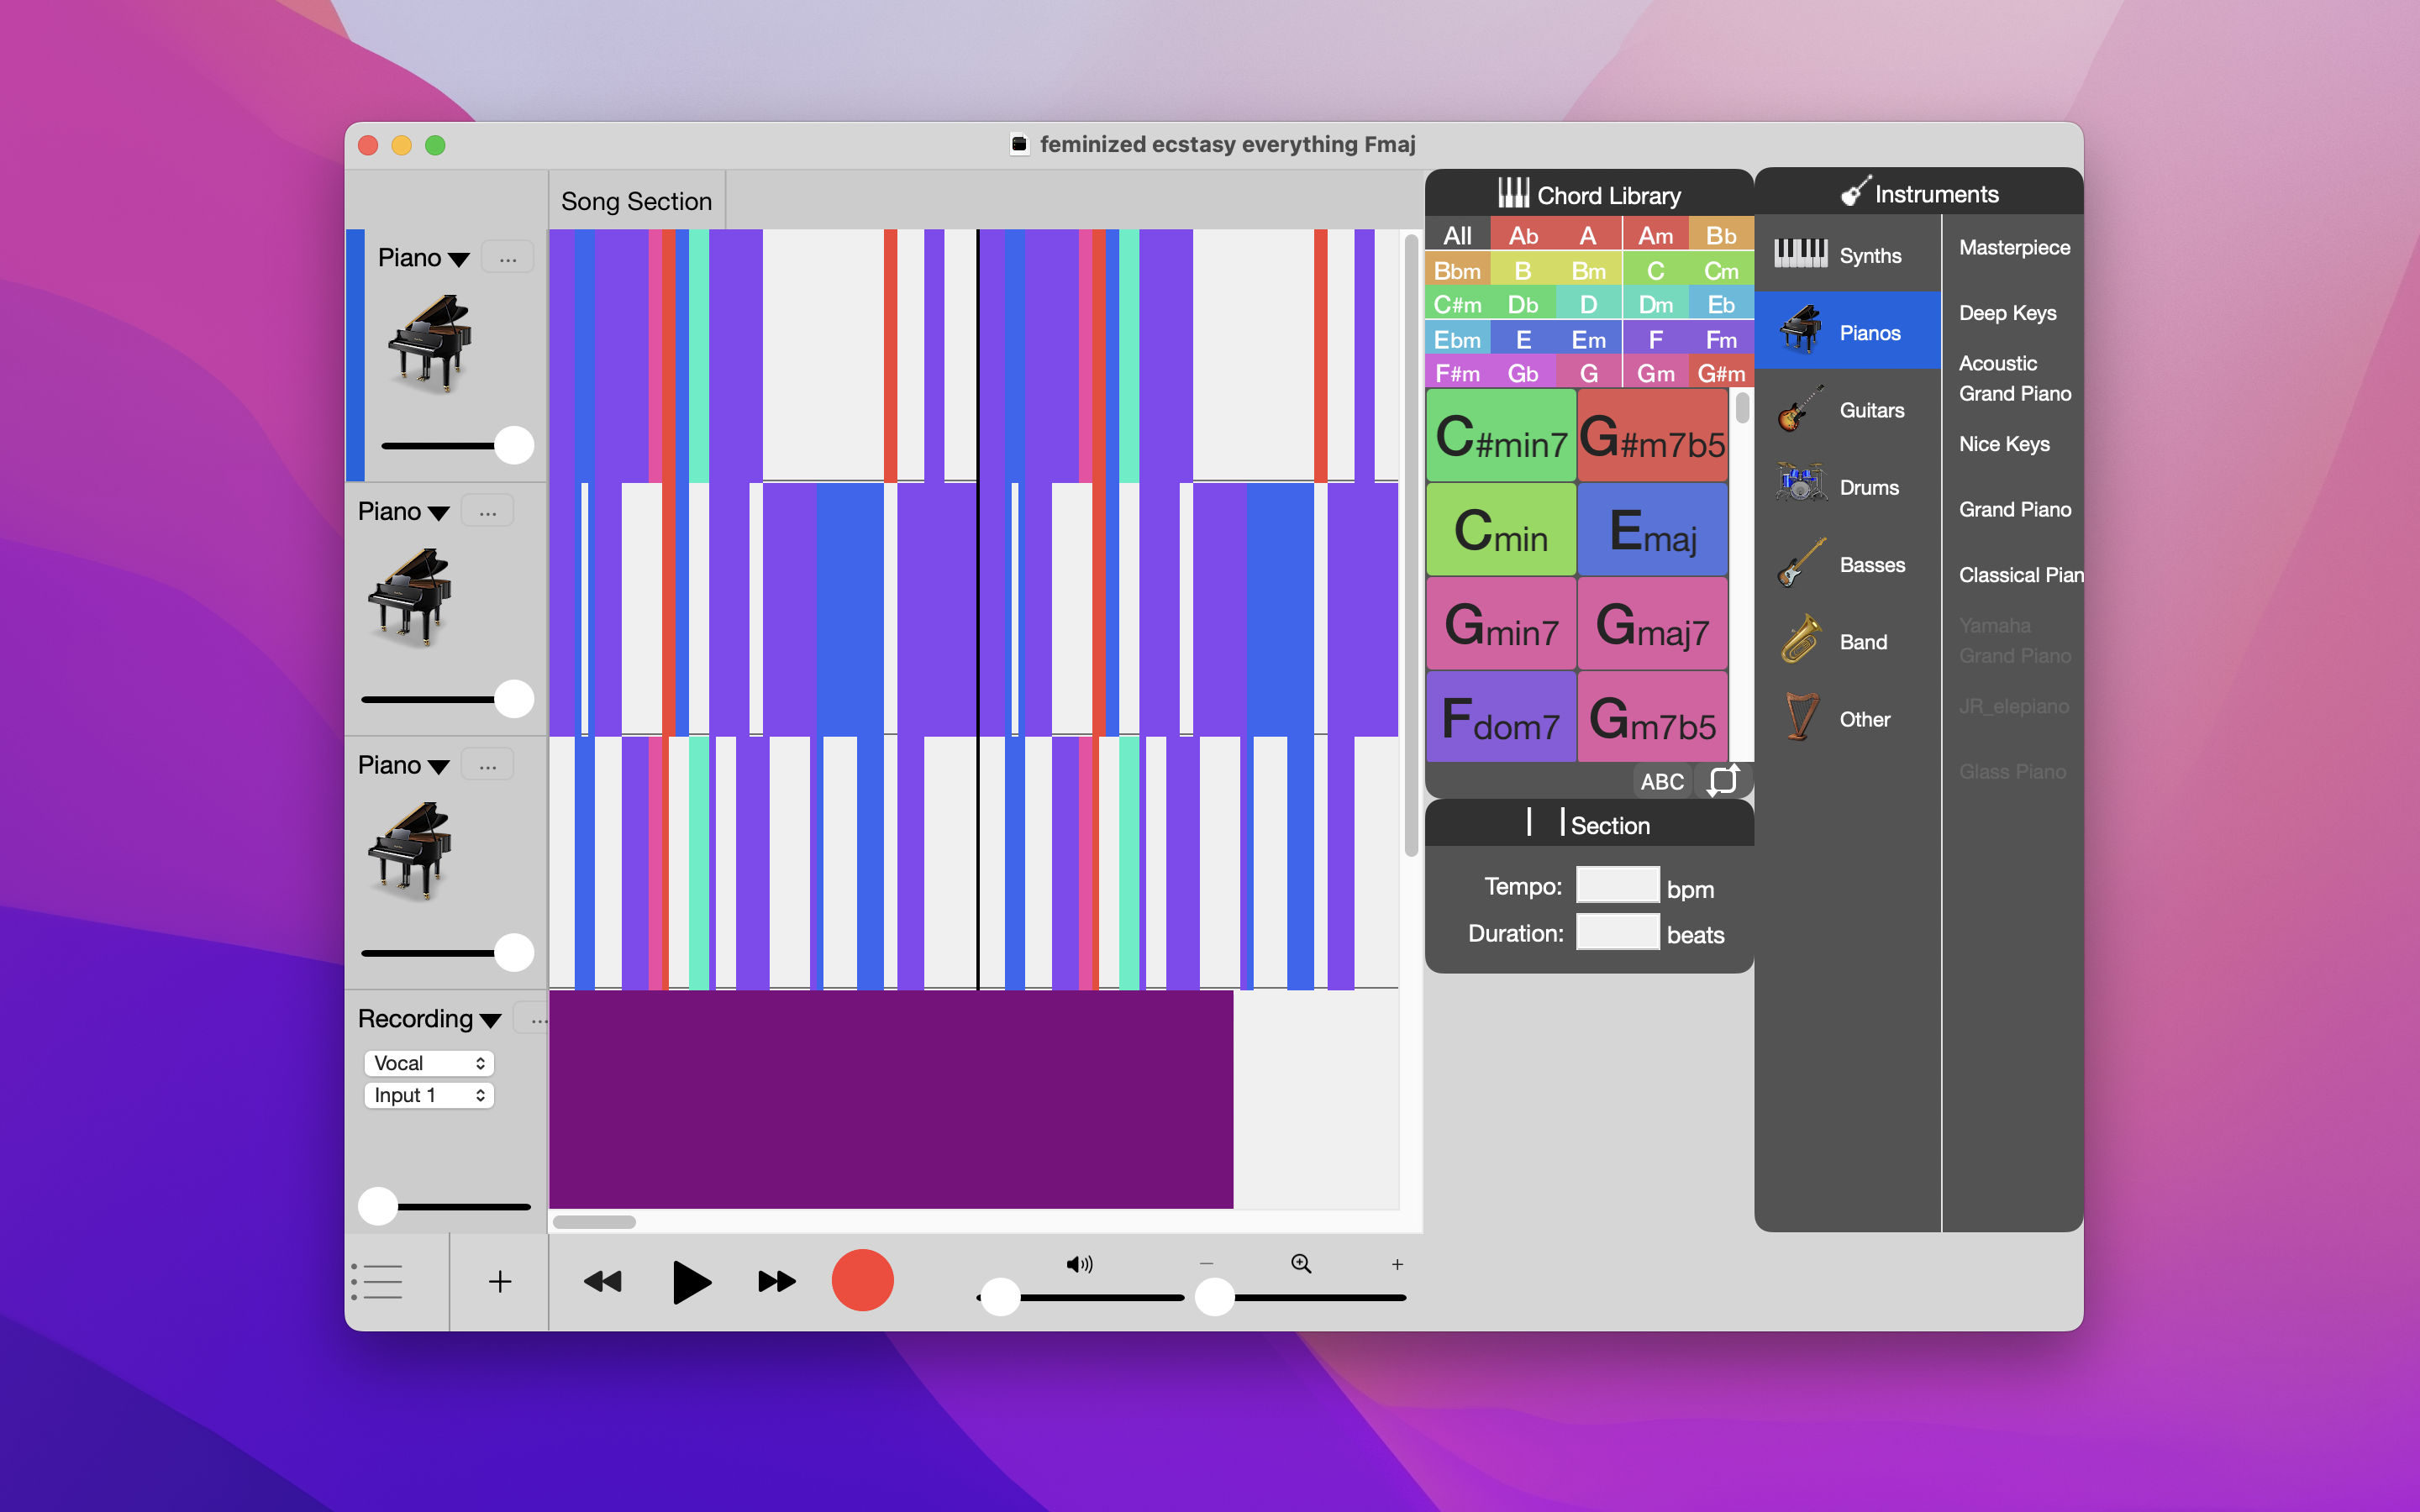Toggle the ABC chord label button
The image size is (2420, 1512).
point(1662,781)
